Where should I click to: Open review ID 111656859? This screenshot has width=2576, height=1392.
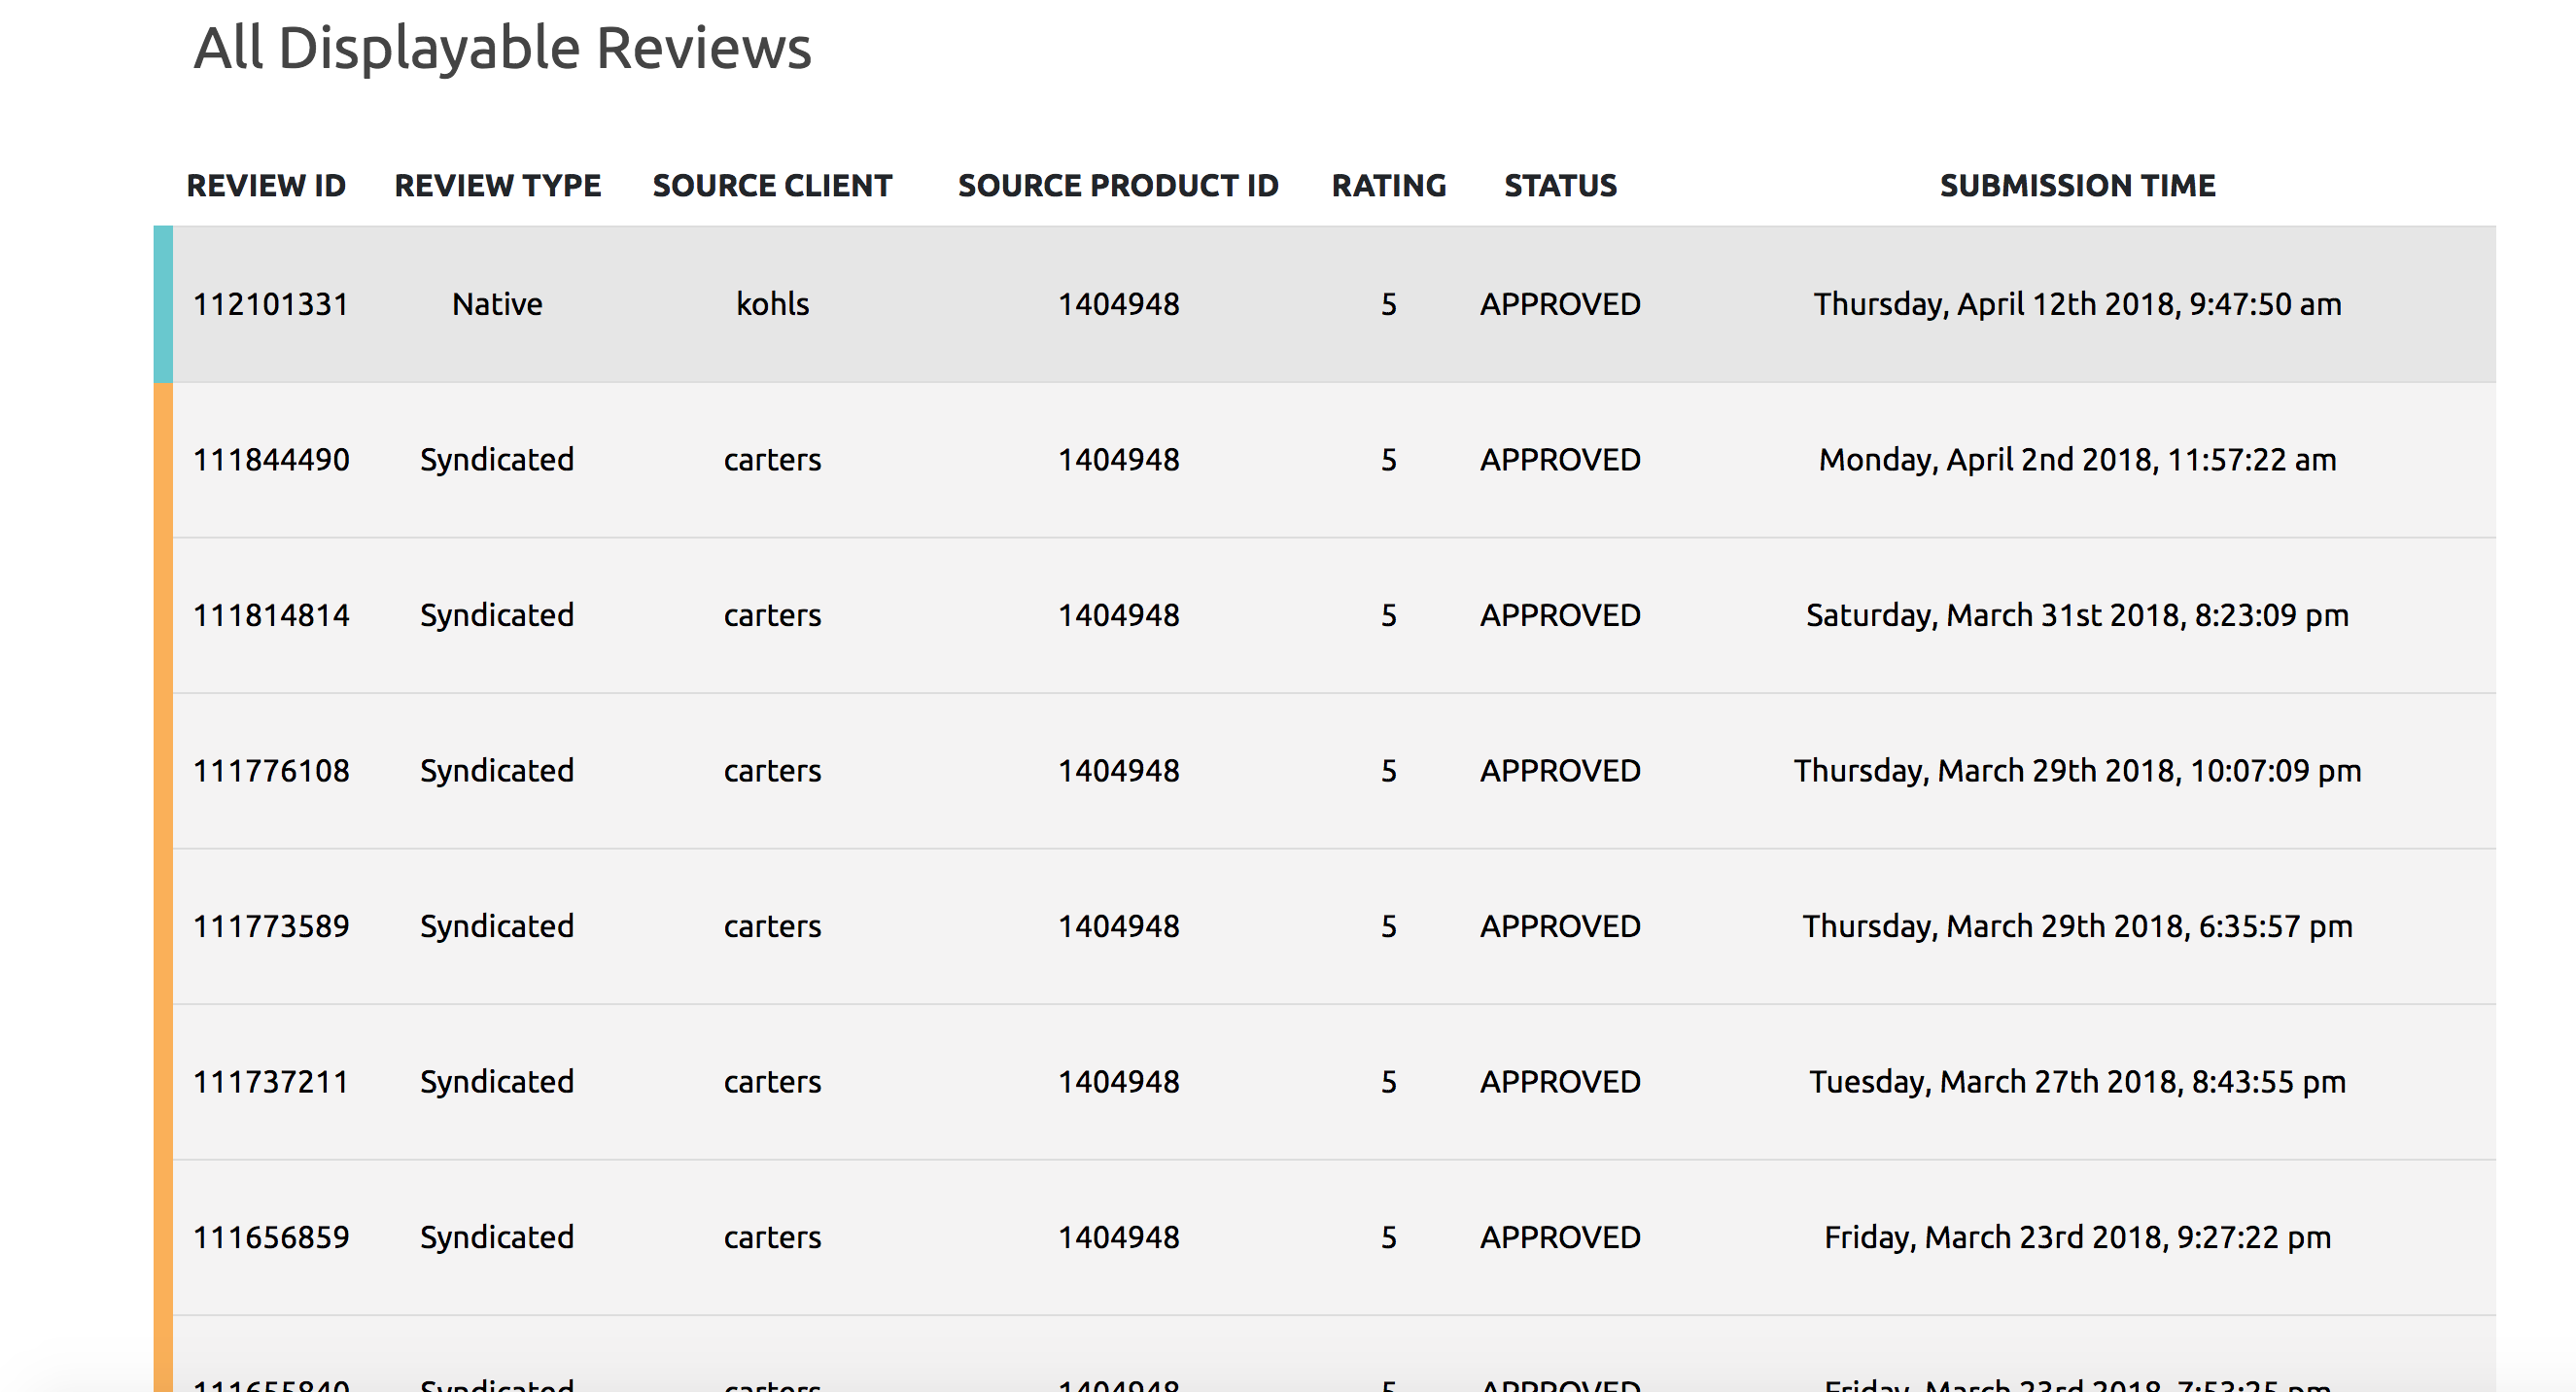coord(271,1238)
